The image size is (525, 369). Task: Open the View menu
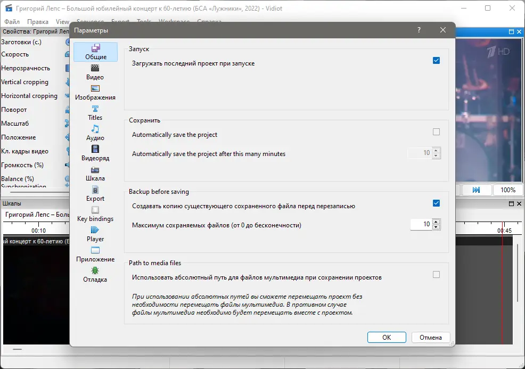point(62,21)
